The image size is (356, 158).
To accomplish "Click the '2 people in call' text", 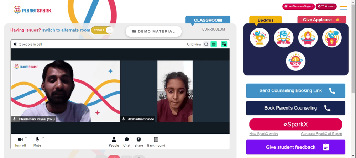I will point(30,44).
